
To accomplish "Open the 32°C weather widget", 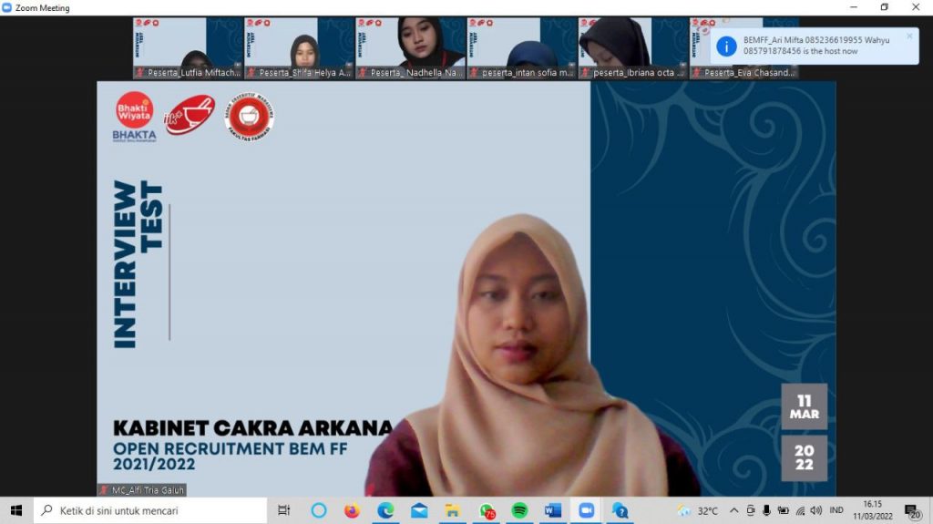I will click(698, 510).
